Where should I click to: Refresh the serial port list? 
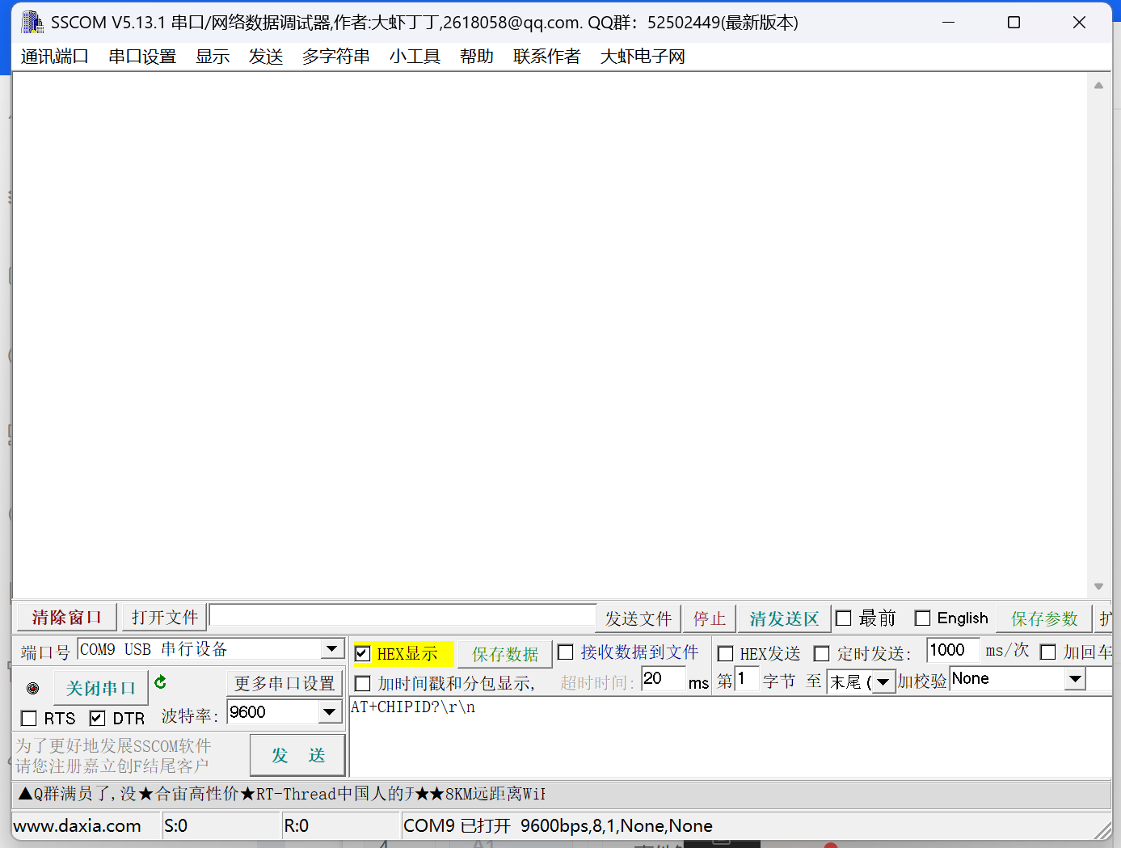click(x=159, y=683)
